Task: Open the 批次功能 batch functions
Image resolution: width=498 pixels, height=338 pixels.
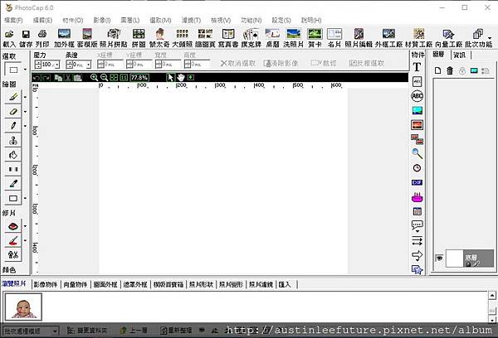Action: click(478, 38)
